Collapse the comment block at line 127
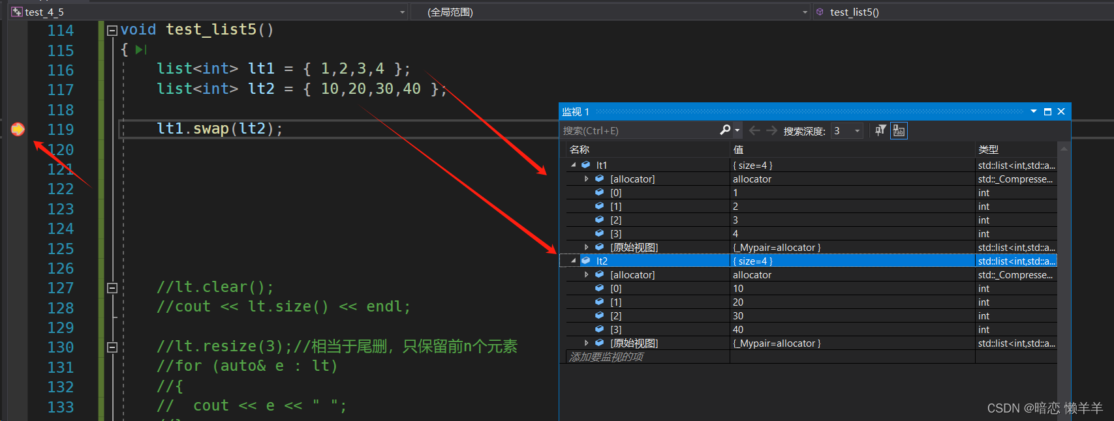The image size is (1114, 421). [x=112, y=287]
